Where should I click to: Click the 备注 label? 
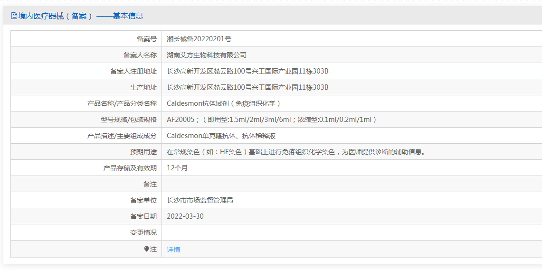150,184
